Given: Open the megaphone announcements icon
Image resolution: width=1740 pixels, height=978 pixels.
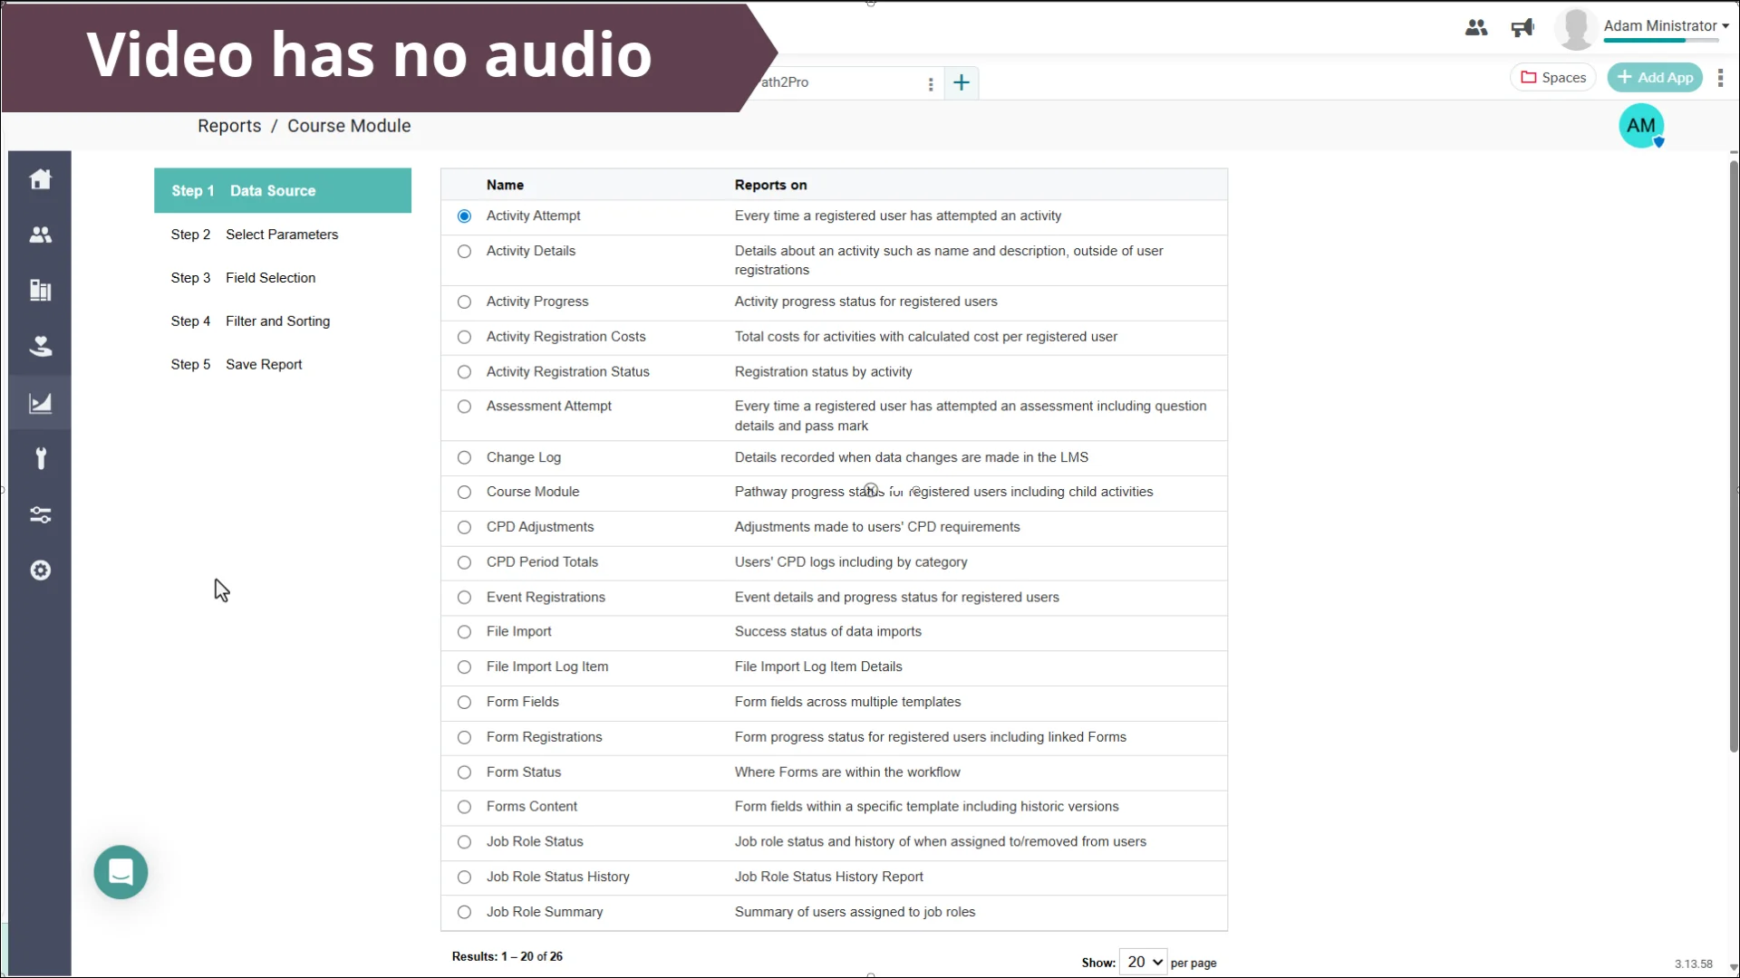Looking at the screenshot, I should click(x=1522, y=27).
